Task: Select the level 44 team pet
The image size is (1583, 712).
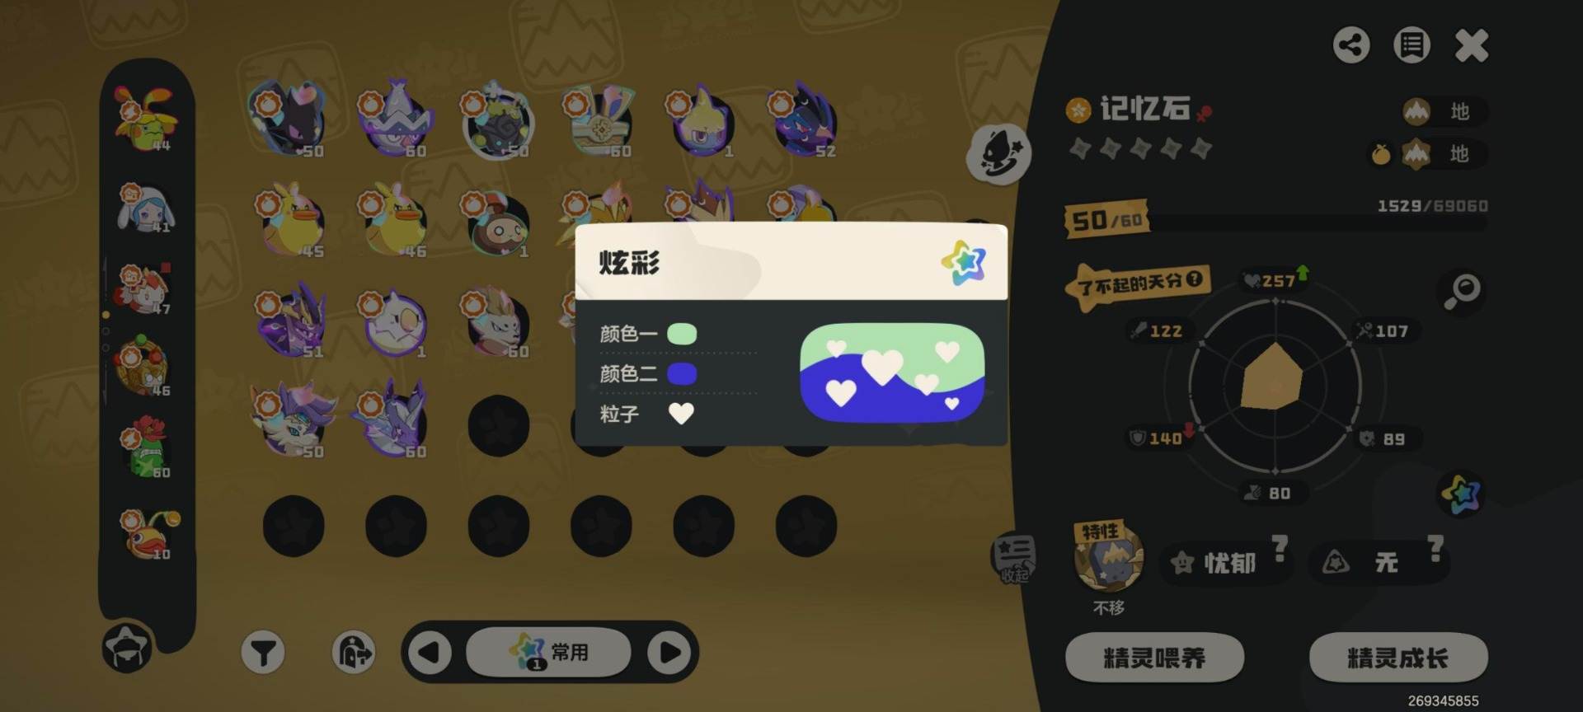Action: (x=147, y=119)
